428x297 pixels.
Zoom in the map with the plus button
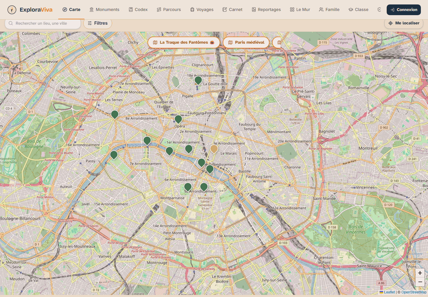420,273
